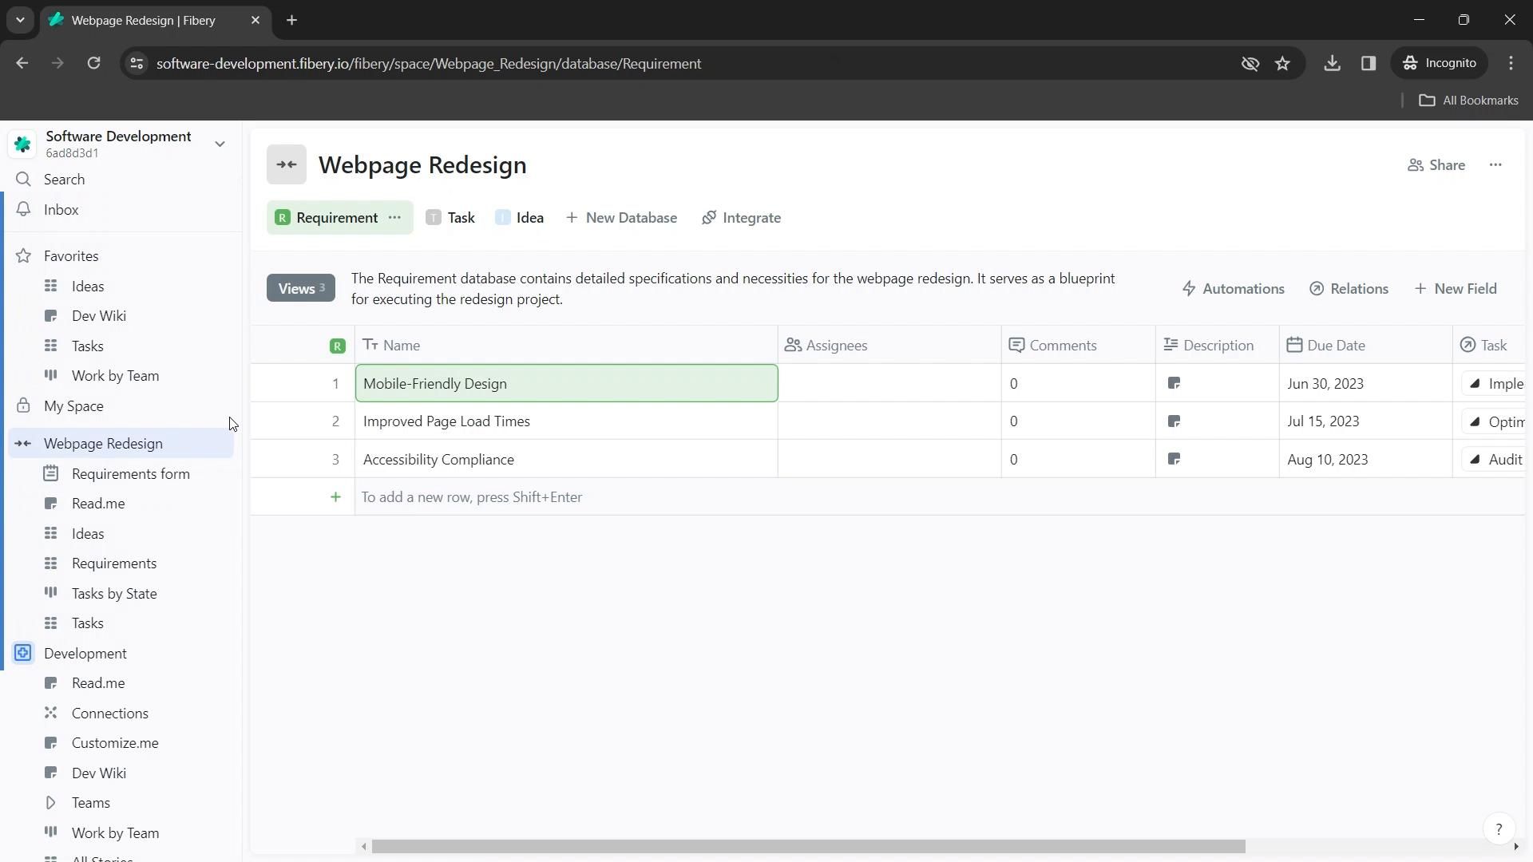
Task: Click the Share button
Action: 1436,165
